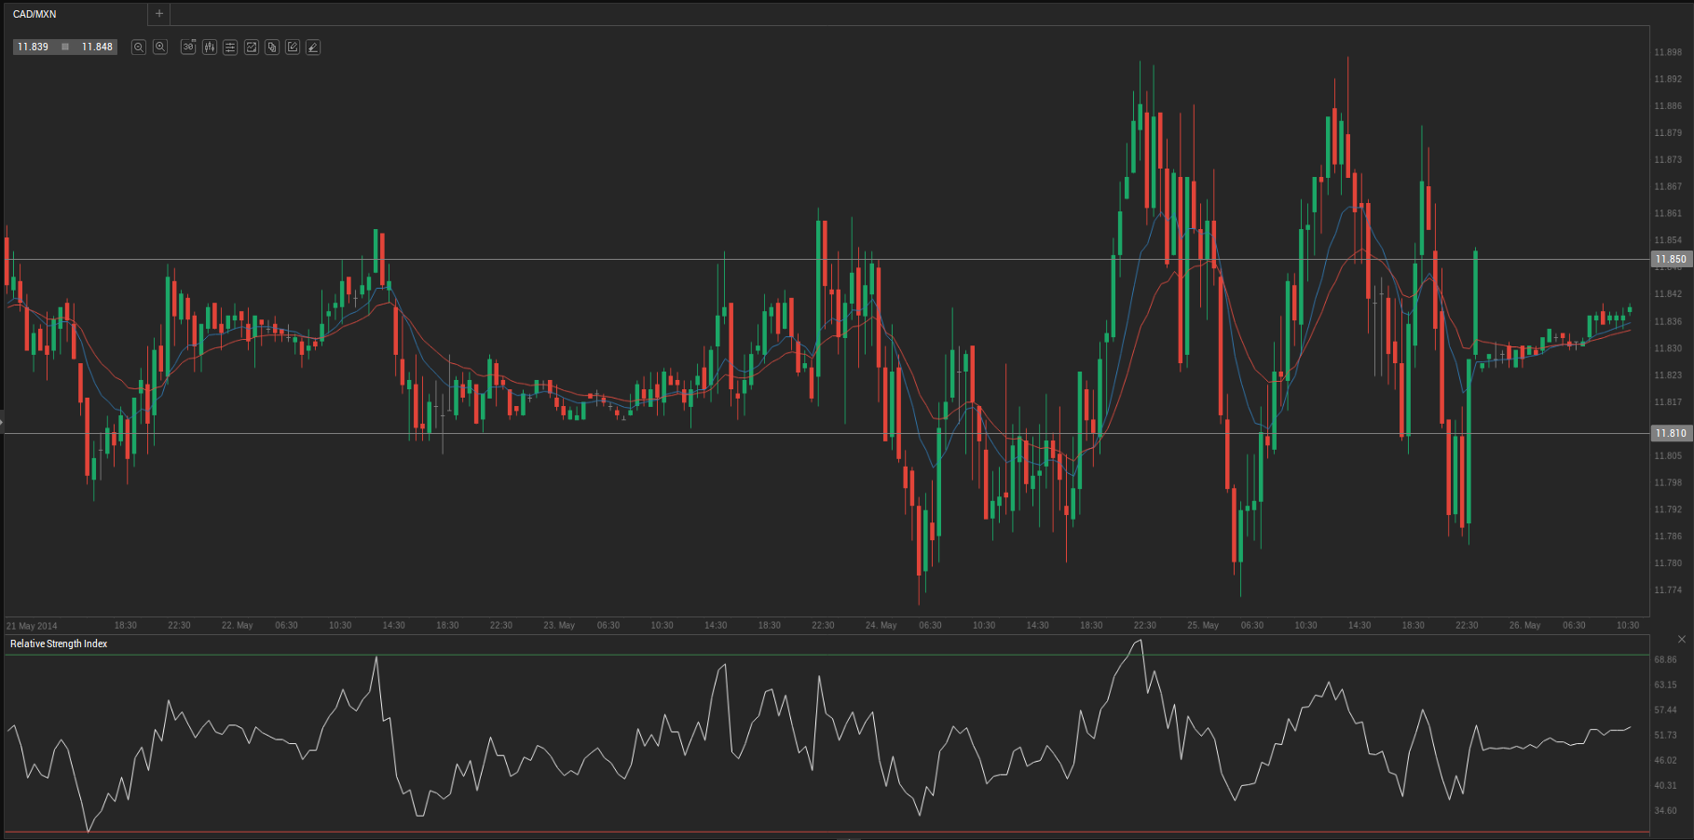The image size is (1694, 840).
Task: Close the Relative Strength Index panel
Action: click(1681, 639)
